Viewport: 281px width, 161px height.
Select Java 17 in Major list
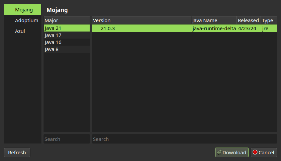point(67,35)
